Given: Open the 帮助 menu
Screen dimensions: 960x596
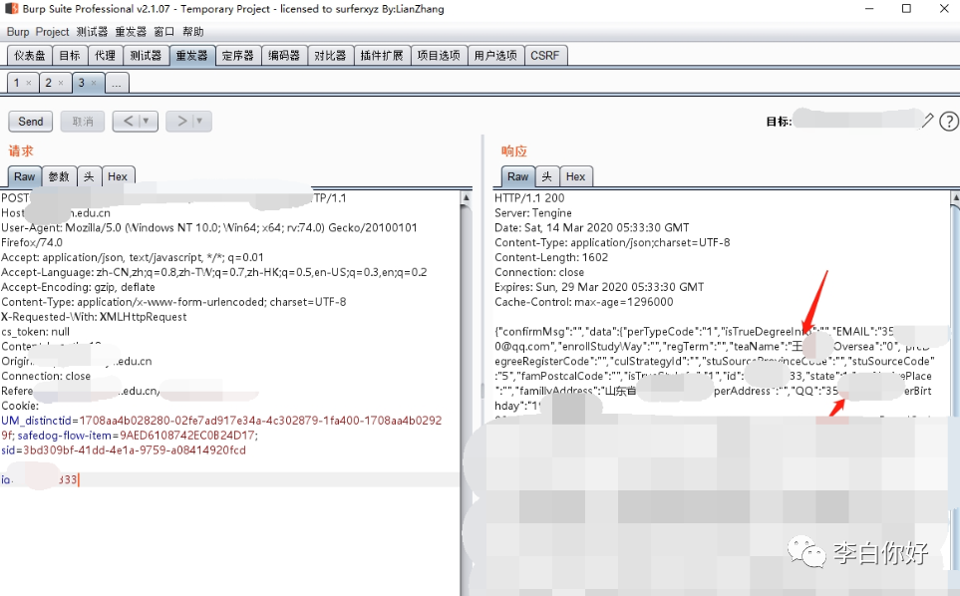Looking at the screenshot, I should pyautogui.click(x=192, y=32).
